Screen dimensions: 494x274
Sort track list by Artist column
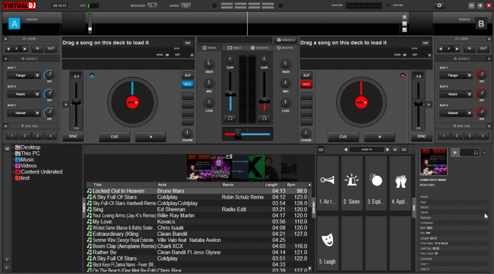pos(189,185)
